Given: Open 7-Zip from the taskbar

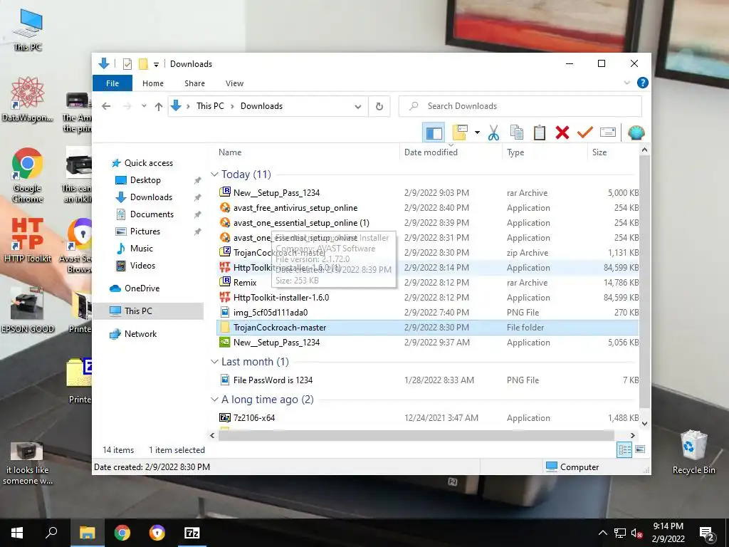Looking at the screenshot, I should (x=192, y=533).
